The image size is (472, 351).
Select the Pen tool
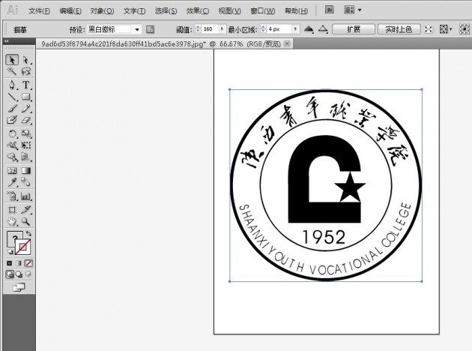12,85
